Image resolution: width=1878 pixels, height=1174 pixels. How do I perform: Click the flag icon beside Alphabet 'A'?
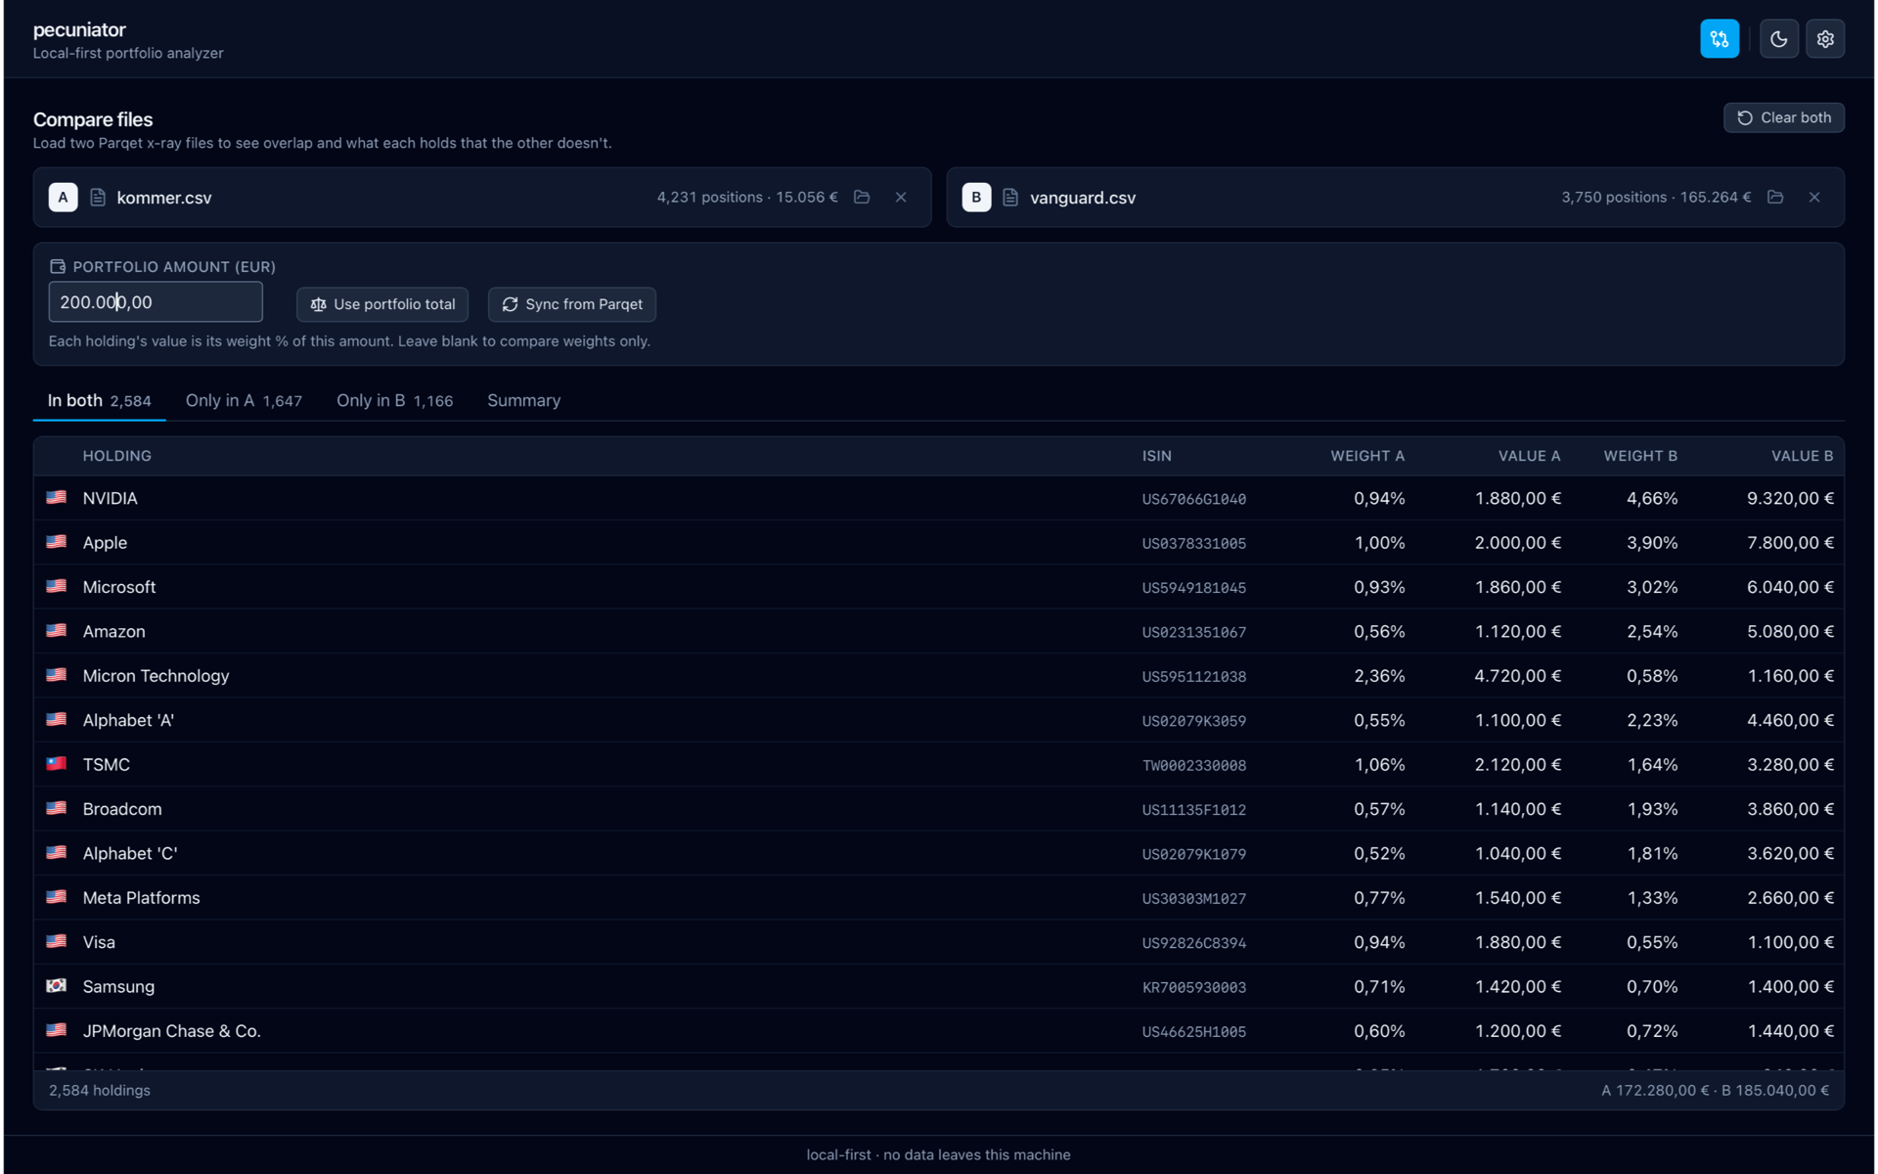[57, 719]
